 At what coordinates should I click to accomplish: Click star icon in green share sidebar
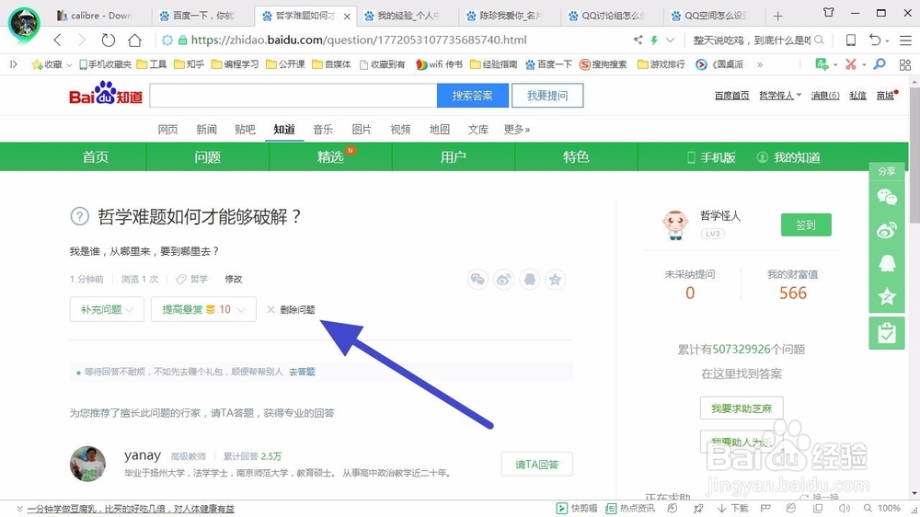(x=887, y=296)
